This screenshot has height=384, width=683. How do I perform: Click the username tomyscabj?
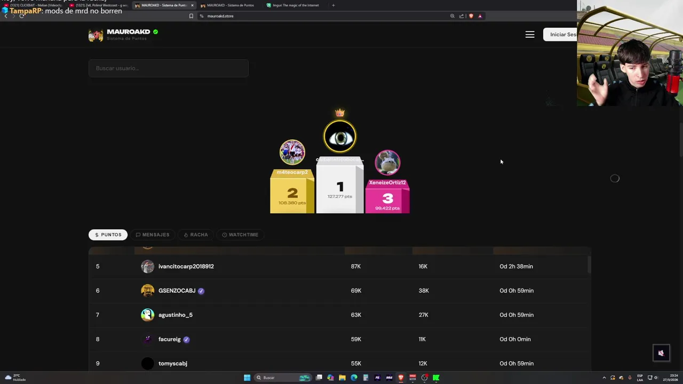pos(172,363)
